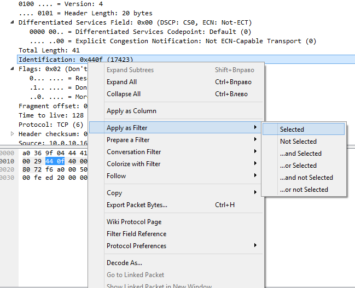The width and height of the screenshot is (355, 288).
Task: Click 'Export Packet Bytes...' menu item
Action: tap(137, 205)
